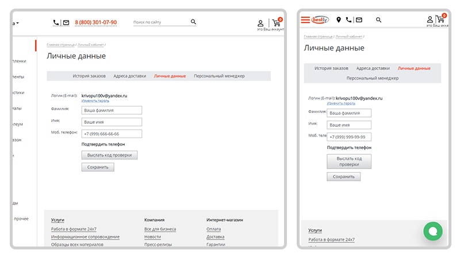Click Услуги heading link in desktop footer

[57, 220]
